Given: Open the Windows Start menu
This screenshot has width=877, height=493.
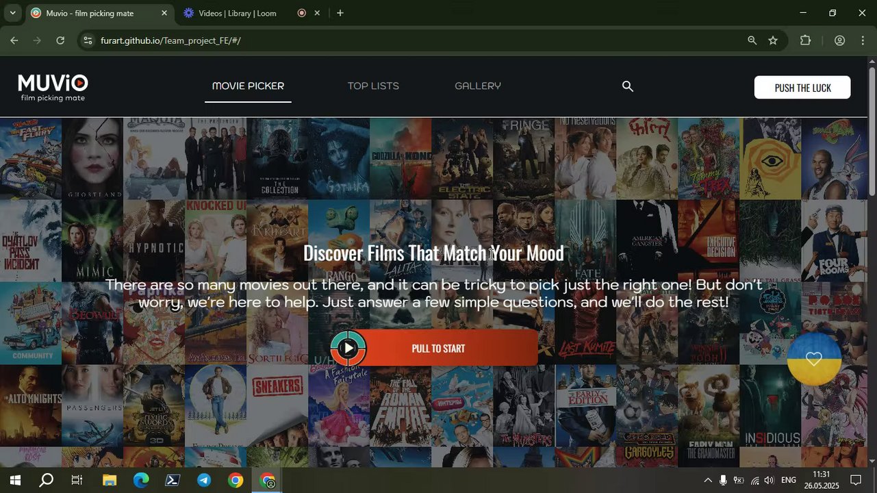Looking at the screenshot, I should [x=14, y=481].
